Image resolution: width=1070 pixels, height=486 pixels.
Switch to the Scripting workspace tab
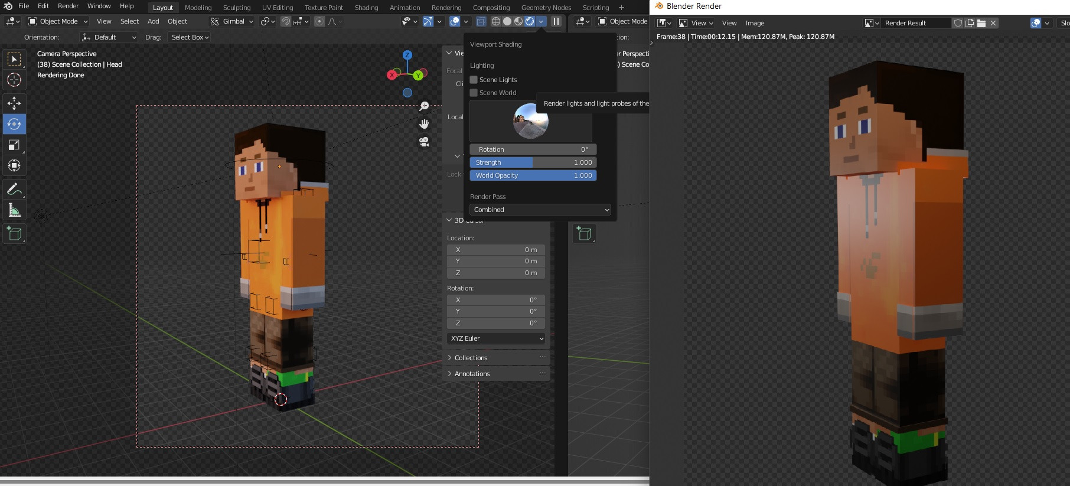click(596, 8)
